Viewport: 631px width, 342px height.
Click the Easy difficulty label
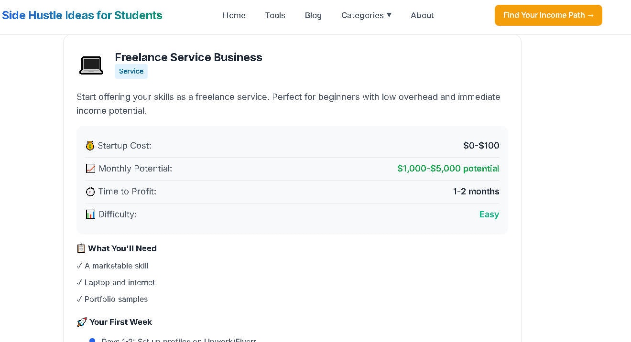489,214
